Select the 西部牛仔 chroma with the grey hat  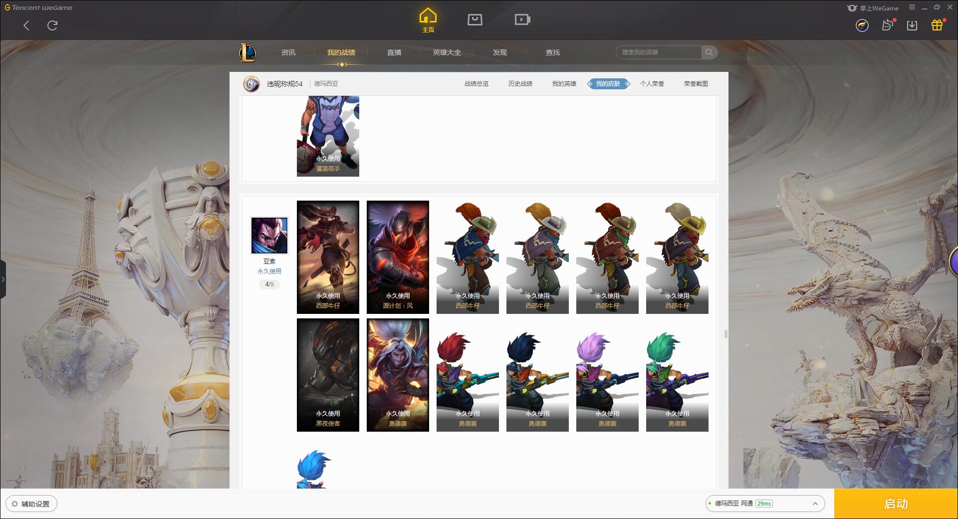537,257
